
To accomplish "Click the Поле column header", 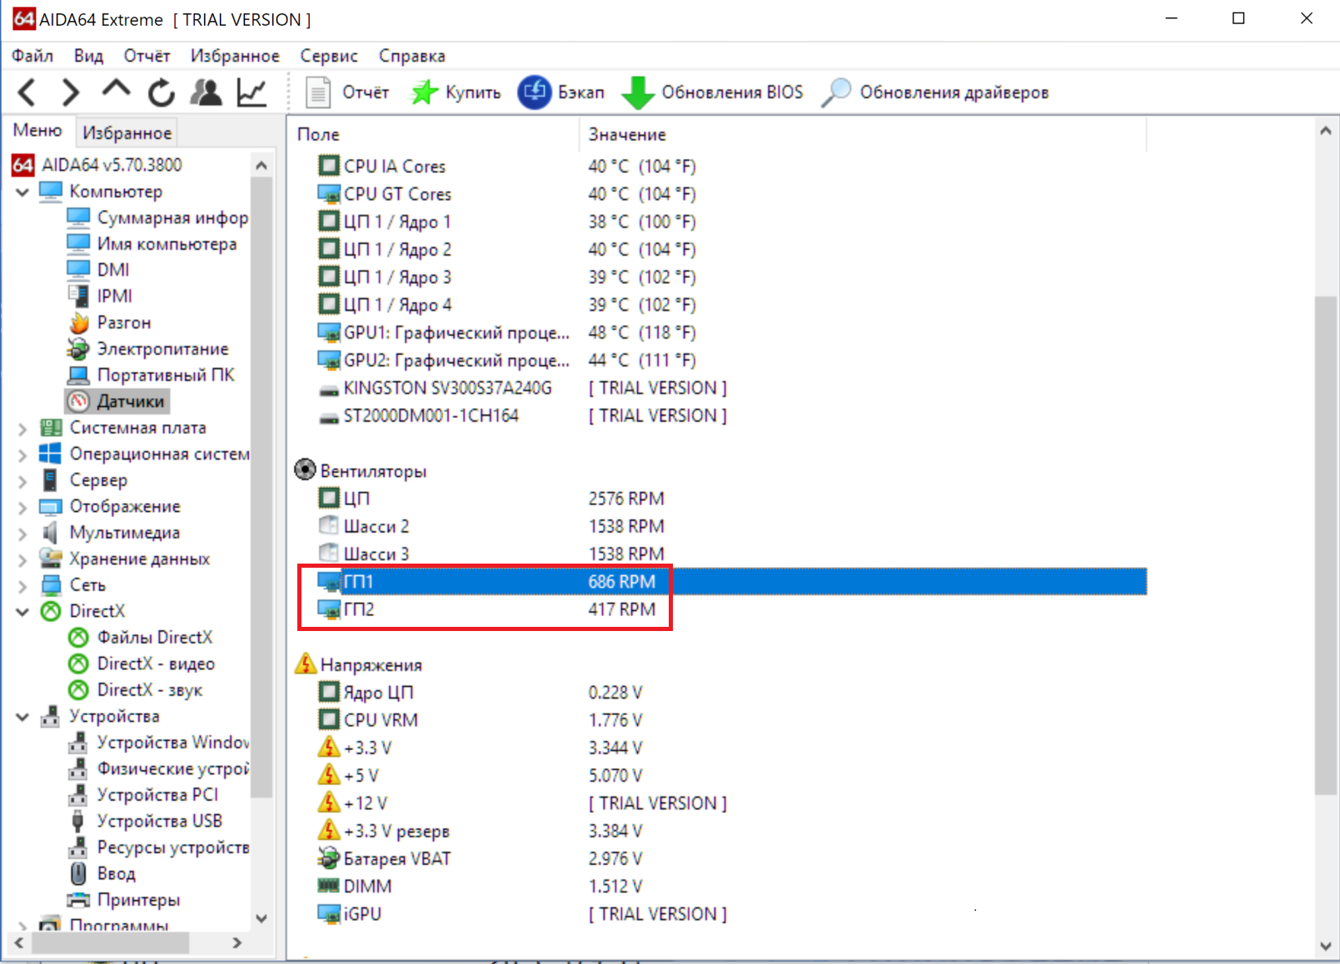I will point(434,134).
